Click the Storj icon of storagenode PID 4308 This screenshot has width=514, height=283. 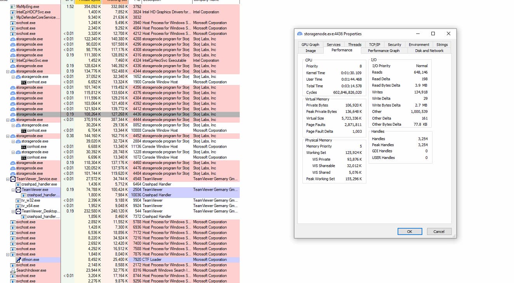pyautogui.click(x=13, y=50)
